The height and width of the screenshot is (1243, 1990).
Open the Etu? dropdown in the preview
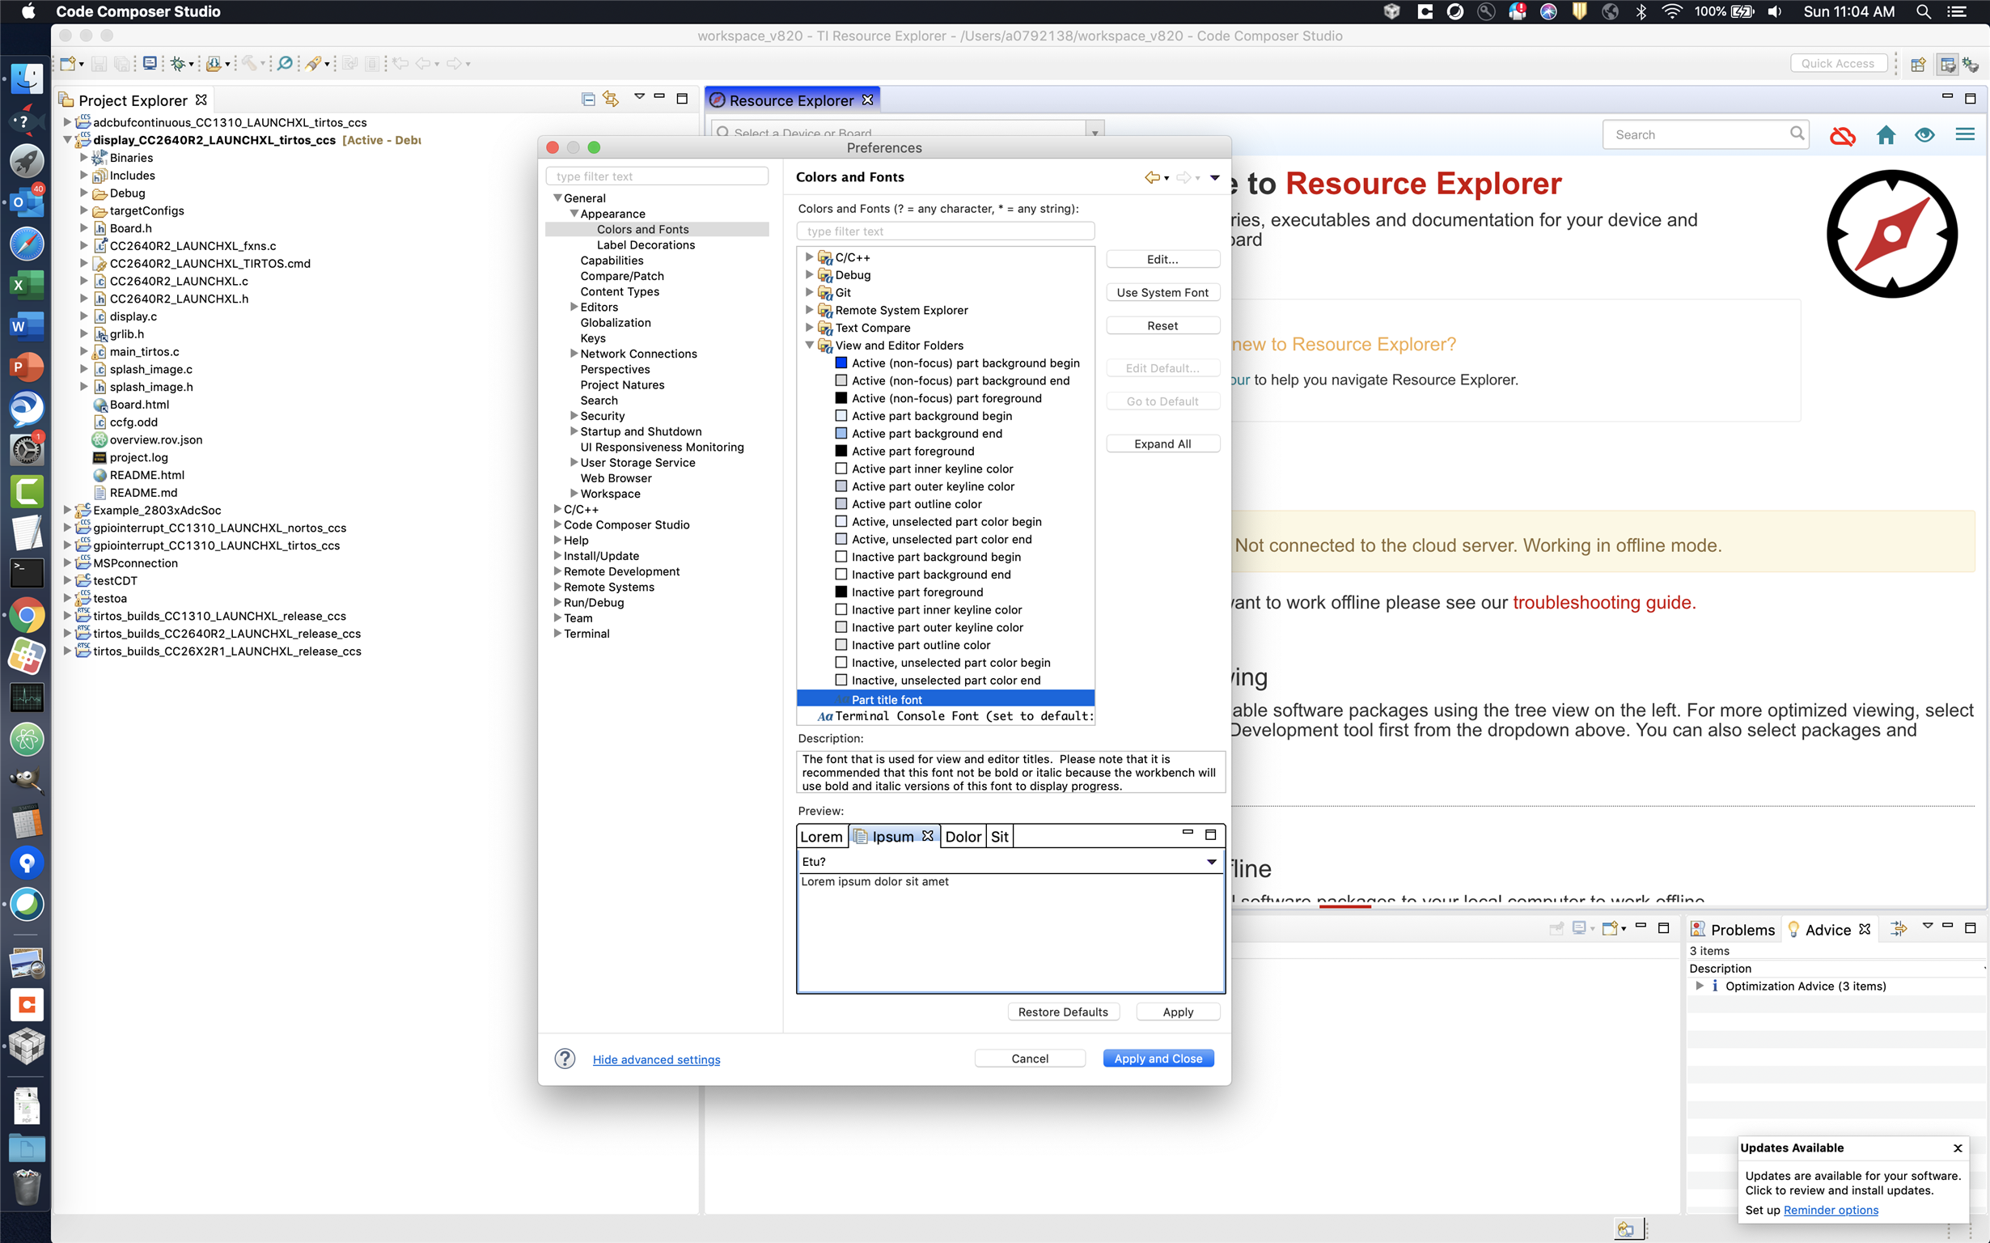coord(1211,862)
